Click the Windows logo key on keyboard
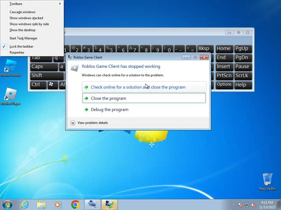 pos(52,85)
